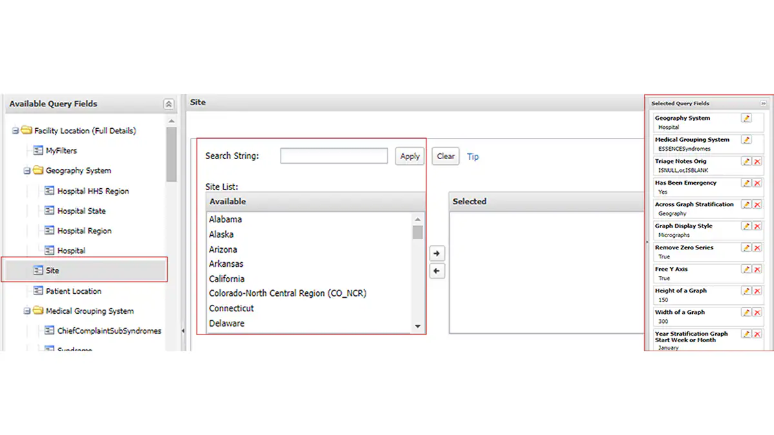Remove the Remove Zero Series field

pos(757,247)
